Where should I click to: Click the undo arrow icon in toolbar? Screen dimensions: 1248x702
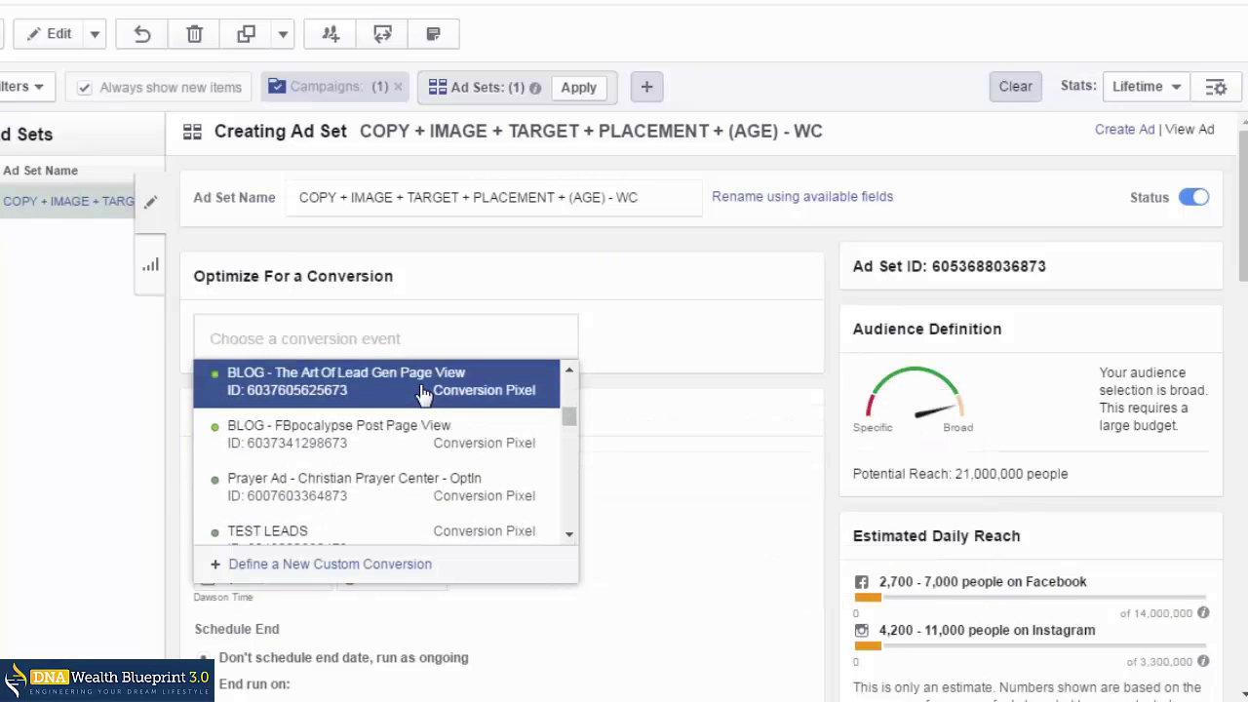point(142,34)
